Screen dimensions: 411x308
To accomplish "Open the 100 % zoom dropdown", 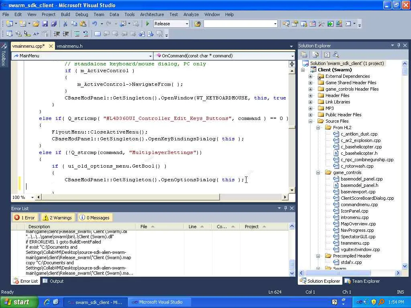I will [32, 197].
